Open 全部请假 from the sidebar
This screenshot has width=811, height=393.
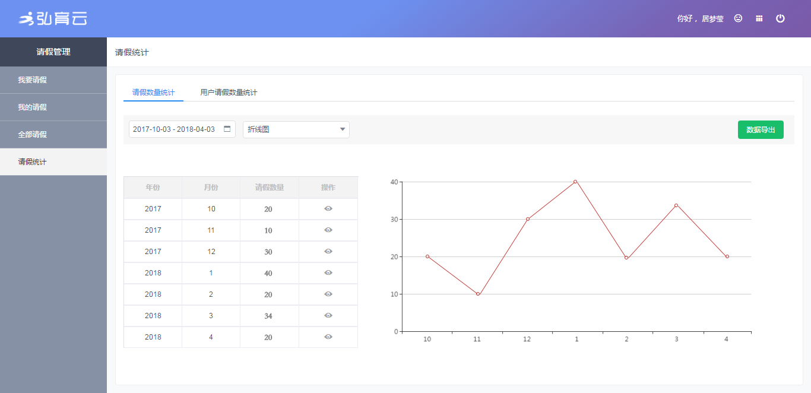(33, 135)
